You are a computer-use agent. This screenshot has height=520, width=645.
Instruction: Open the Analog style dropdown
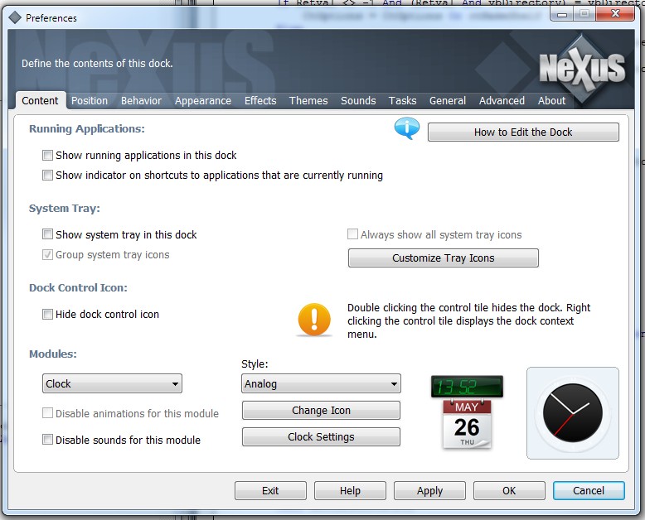(321, 383)
